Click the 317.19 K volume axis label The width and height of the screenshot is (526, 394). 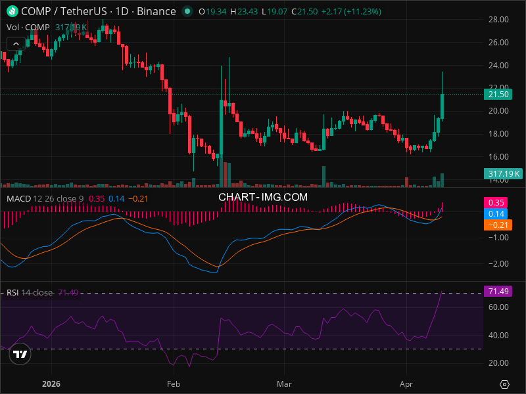tap(503, 174)
